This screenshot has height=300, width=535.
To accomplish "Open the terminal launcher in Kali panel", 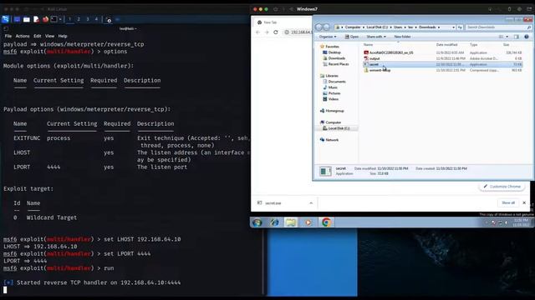I will coord(53,19).
